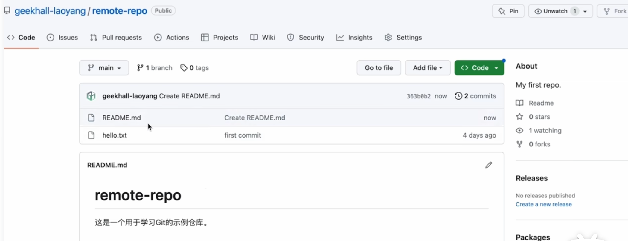Expand the Add file dropdown
The width and height of the screenshot is (628, 241).
coord(428,68)
